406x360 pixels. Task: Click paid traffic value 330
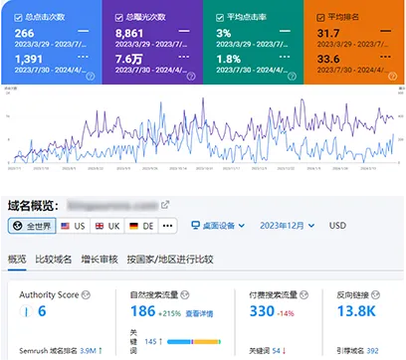click(x=262, y=311)
